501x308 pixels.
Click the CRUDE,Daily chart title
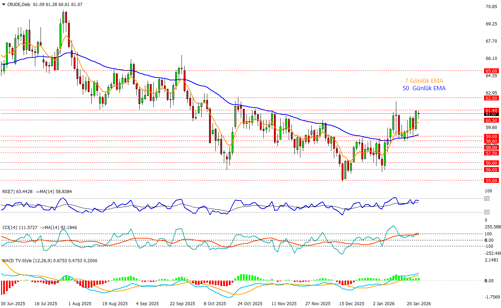pos(19,5)
